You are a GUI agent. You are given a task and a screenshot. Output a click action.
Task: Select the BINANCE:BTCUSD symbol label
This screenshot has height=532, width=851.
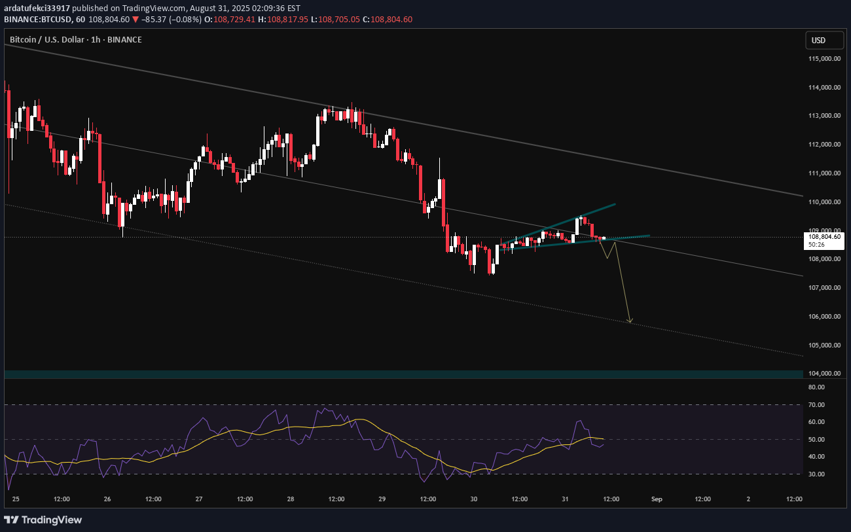tap(39, 19)
